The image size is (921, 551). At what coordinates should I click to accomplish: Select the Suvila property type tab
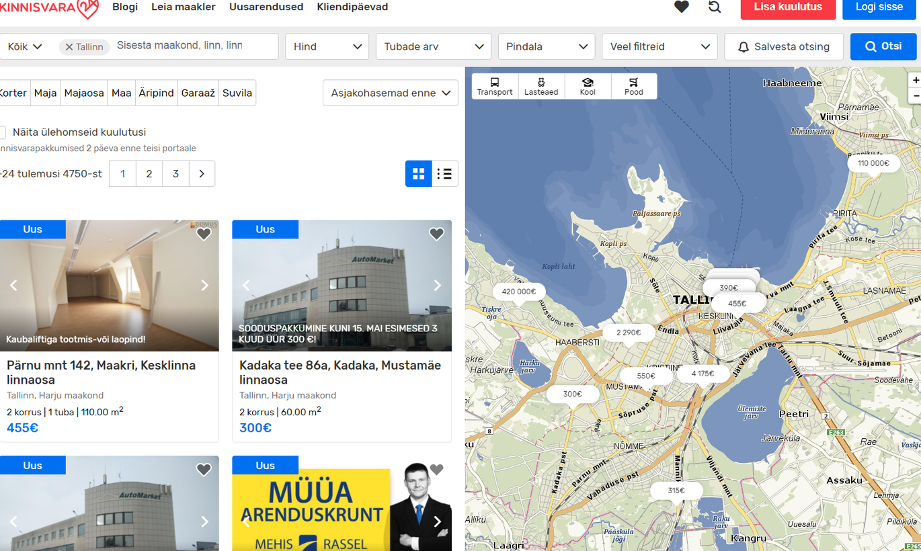pyautogui.click(x=237, y=93)
